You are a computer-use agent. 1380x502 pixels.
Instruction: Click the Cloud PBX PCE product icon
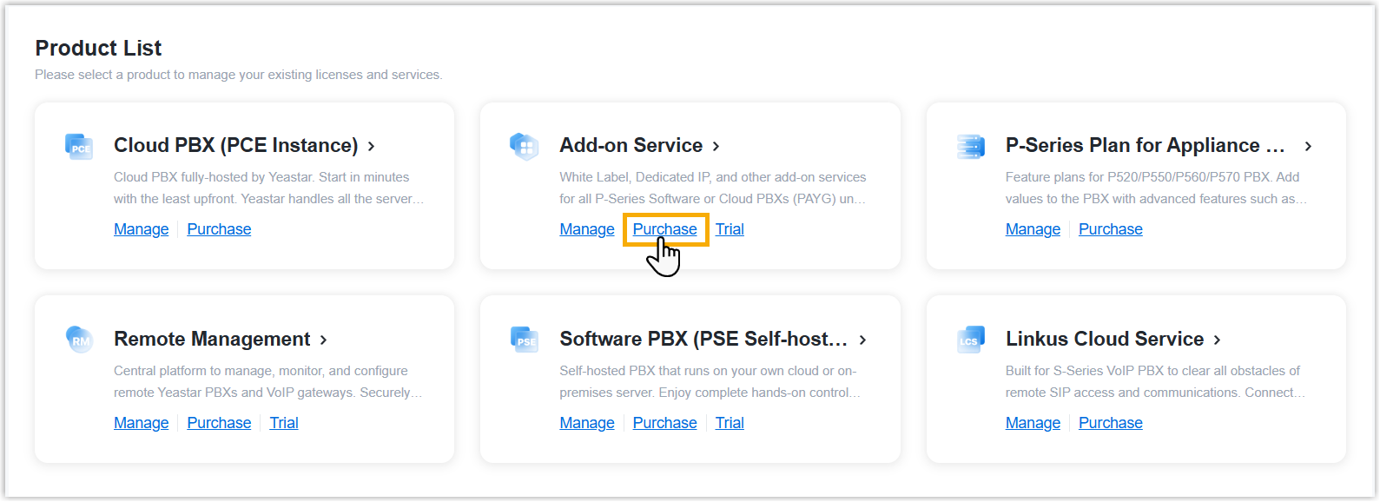click(x=79, y=146)
